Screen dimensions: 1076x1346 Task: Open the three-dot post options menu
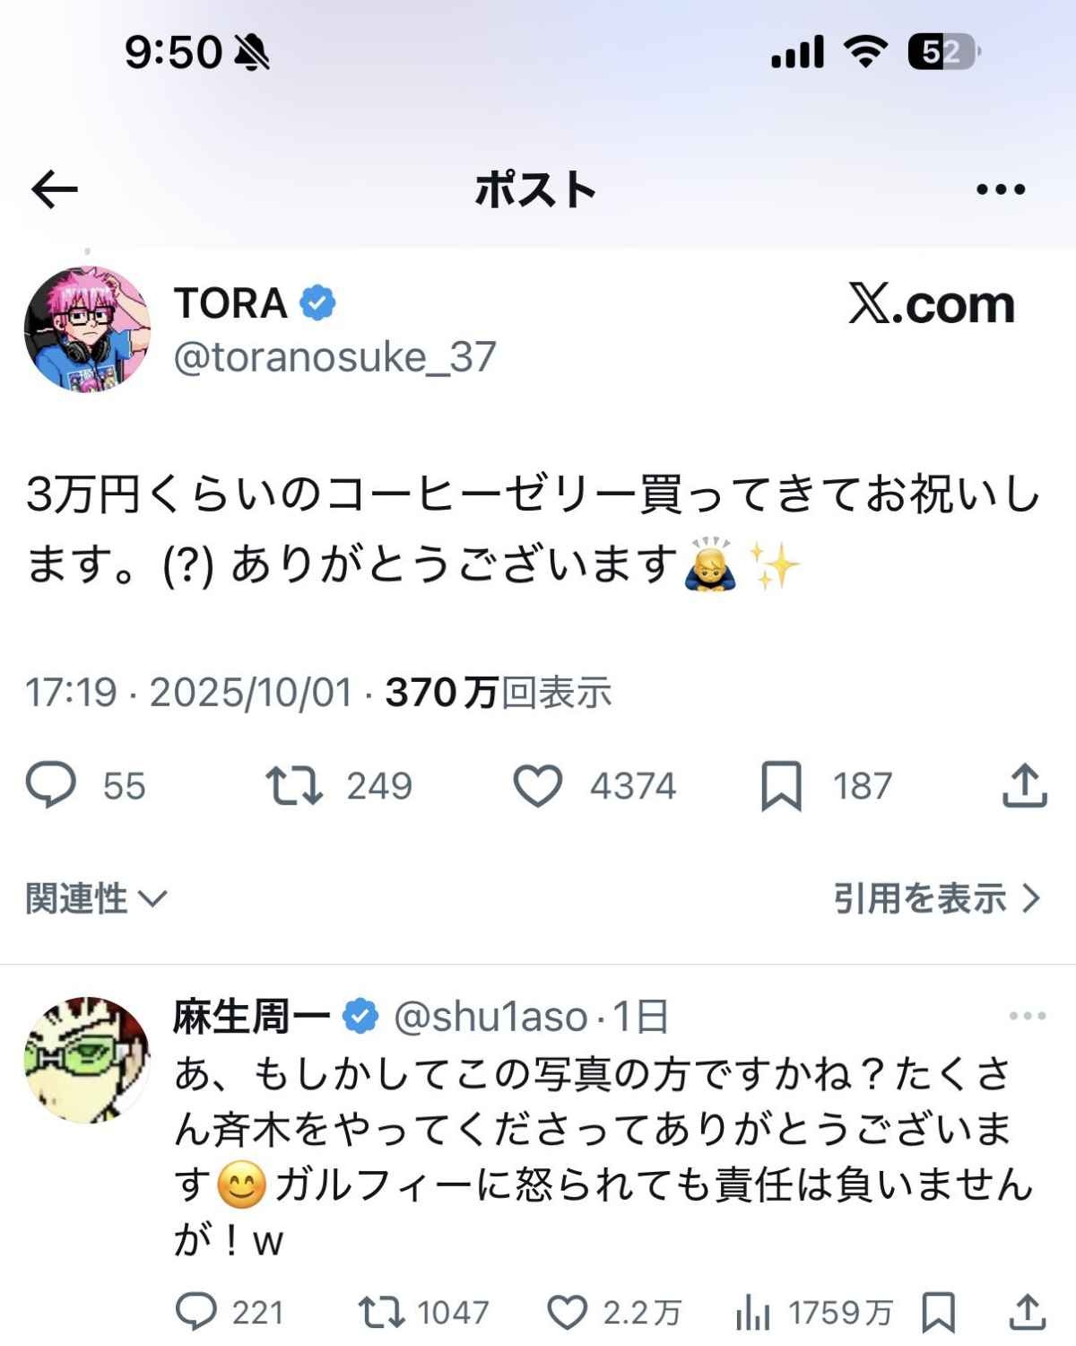(1001, 189)
